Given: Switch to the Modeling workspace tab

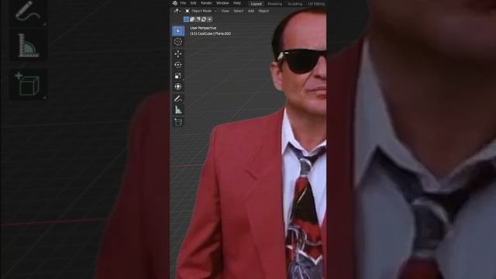Looking at the screenshot, I should click(x=274, y=4).
